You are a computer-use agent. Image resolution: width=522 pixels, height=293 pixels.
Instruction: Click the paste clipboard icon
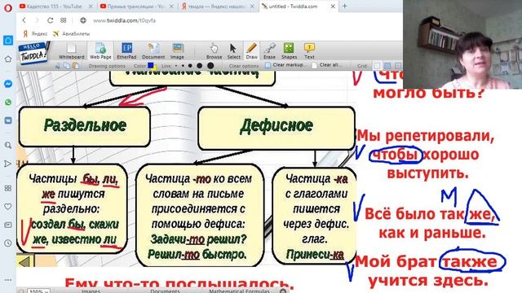pos(76,66)
